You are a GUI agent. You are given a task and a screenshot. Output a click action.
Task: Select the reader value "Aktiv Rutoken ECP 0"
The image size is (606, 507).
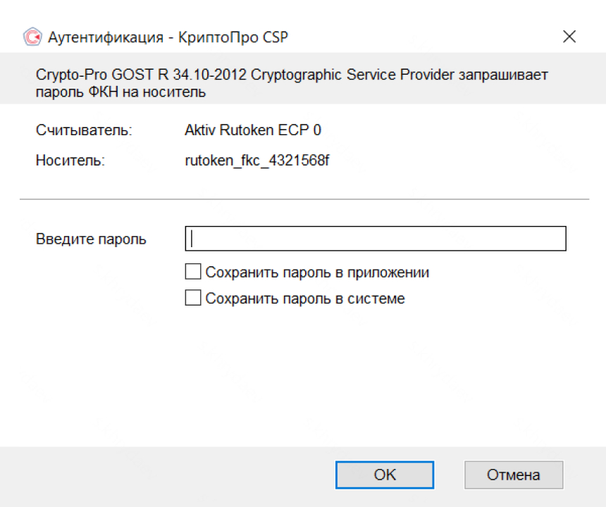(x=253, y=130)
